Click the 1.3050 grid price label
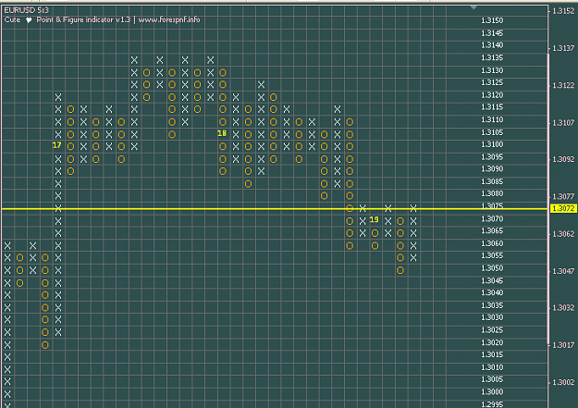The width and height of the screenshot is (578, 408). [x=492, y=268]
